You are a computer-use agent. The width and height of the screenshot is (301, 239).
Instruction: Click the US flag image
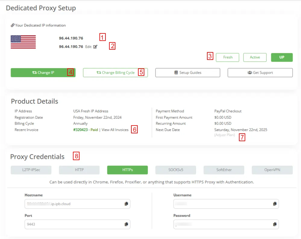pyautogui.click(x=23, y=42)
